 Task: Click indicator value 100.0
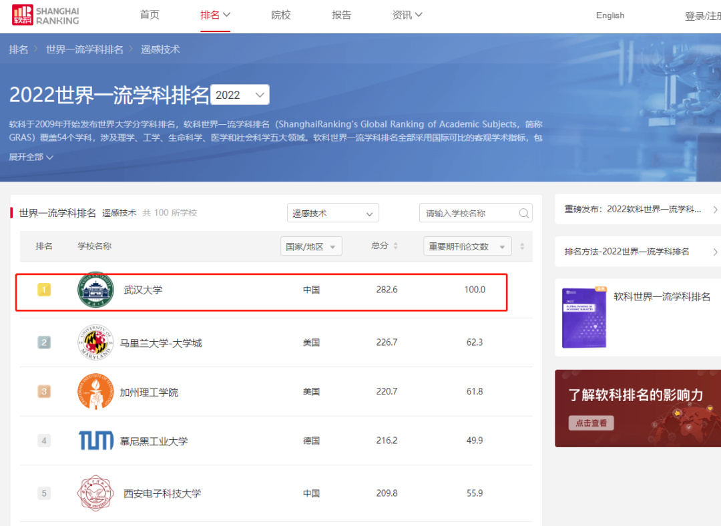pyautogui.click(x=475, y=290)
